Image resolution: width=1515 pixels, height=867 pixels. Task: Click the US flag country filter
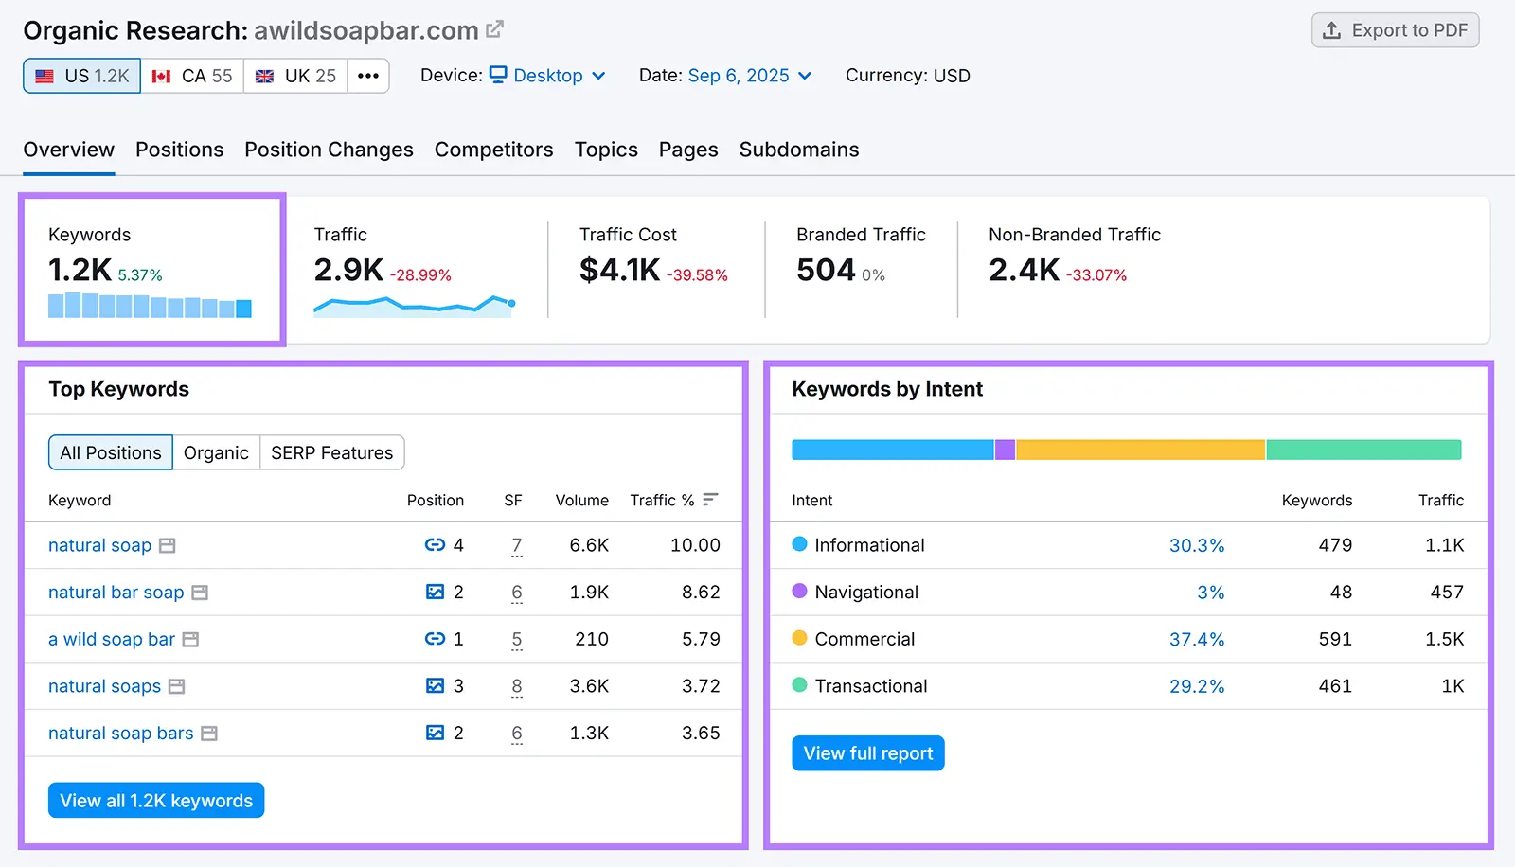point(44,76)
